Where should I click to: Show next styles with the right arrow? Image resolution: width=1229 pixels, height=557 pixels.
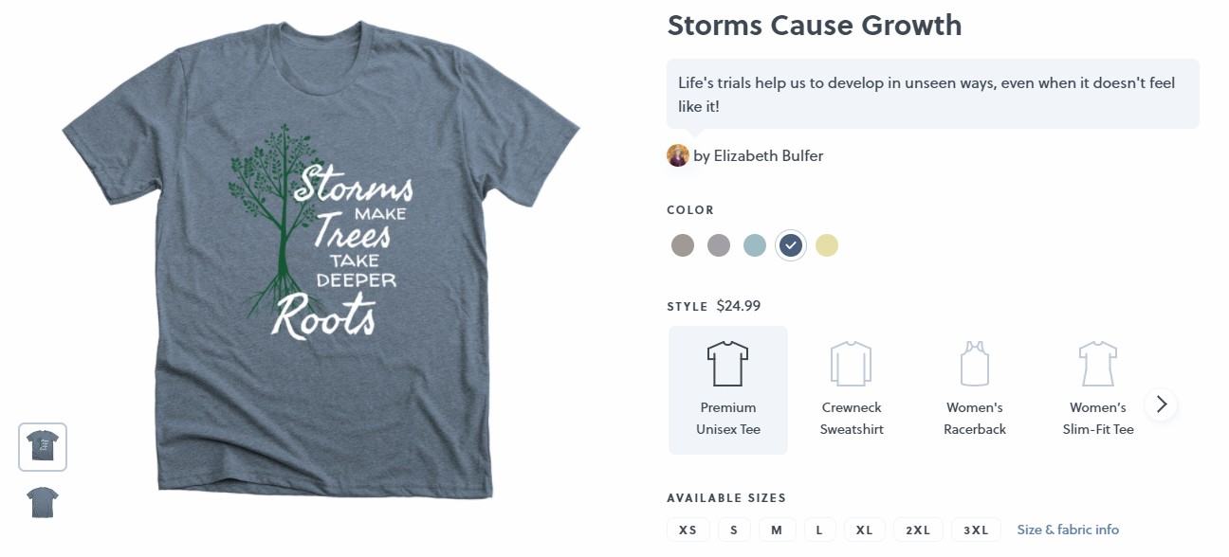[x=1162, y=404]
